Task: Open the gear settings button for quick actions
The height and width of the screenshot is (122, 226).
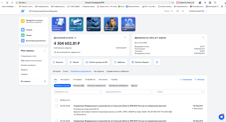Action: coord(157,62)
